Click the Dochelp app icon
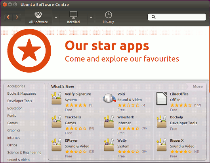 [x=162, y=122]
